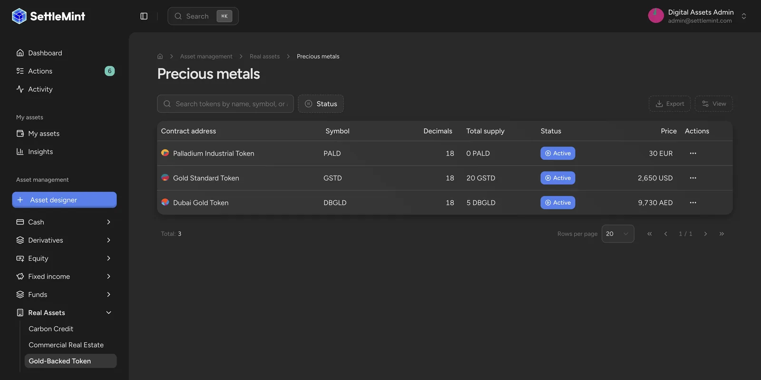Open the Insights chart icon

pos(20,152)
